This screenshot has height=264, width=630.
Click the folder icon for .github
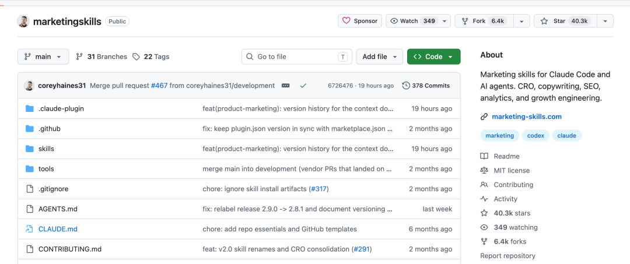tap(29, 129)
